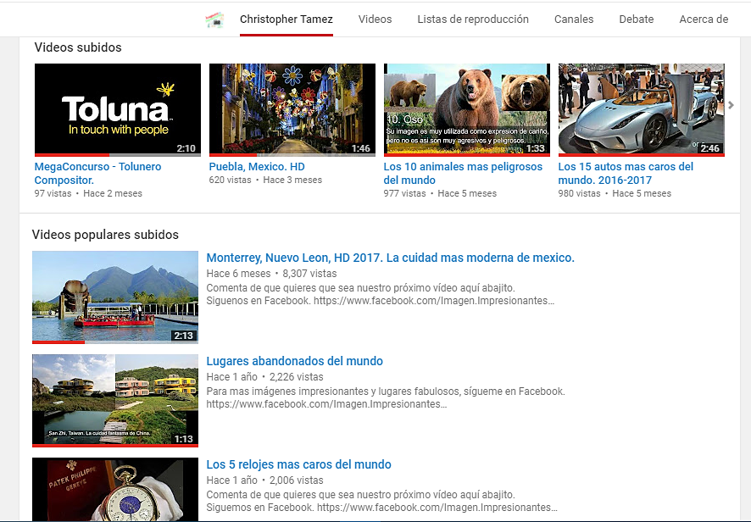Click the Videos subidos section heading
Image resolution: width=751 pixels, height=522 pixels.
click(x=78, y=47)
